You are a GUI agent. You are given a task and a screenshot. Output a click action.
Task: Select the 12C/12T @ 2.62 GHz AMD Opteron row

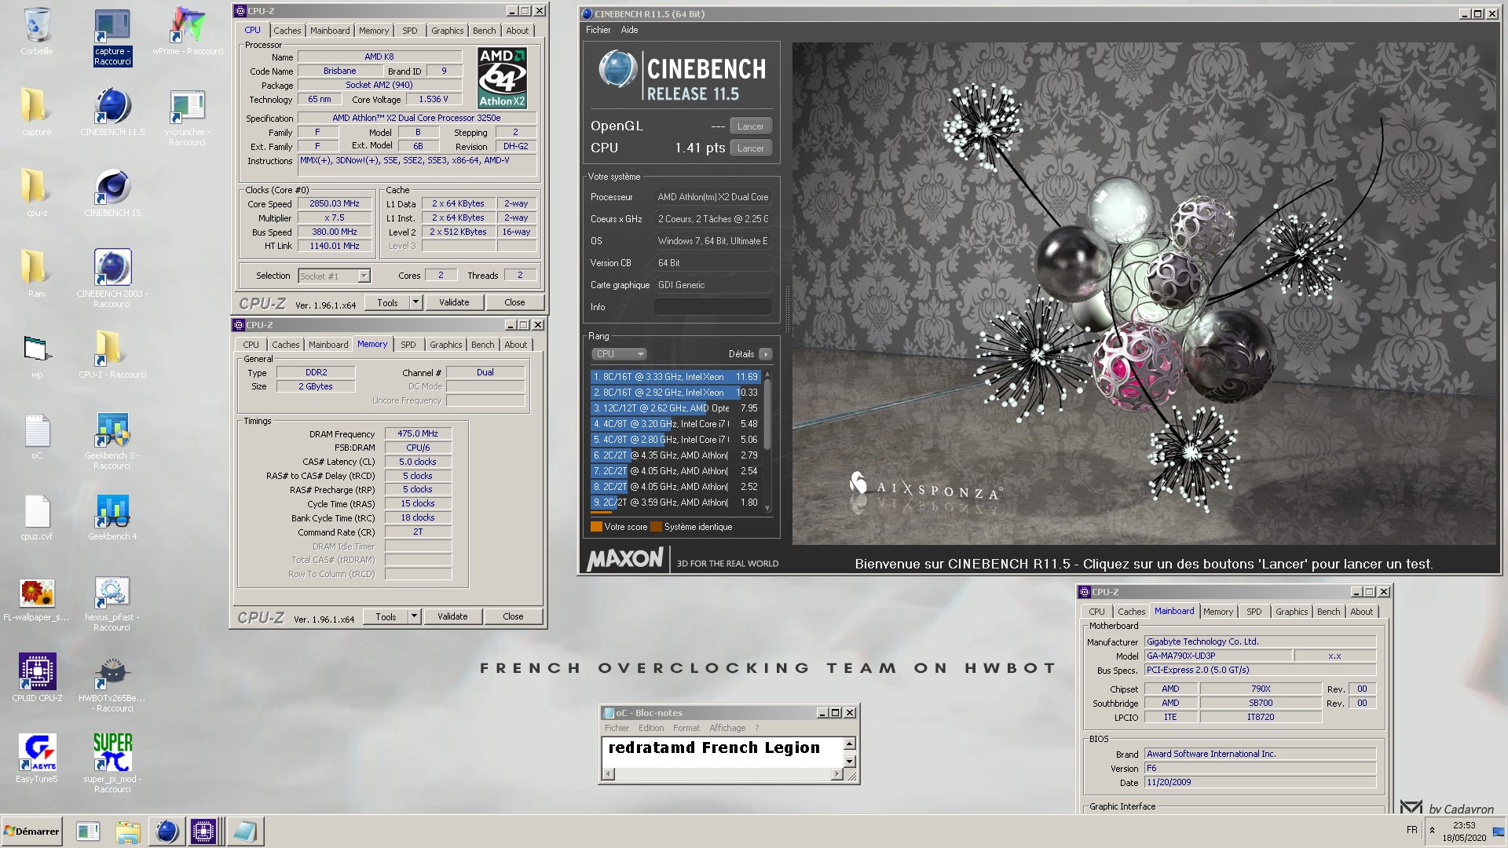pyautogui.click(x=675, y=408)
